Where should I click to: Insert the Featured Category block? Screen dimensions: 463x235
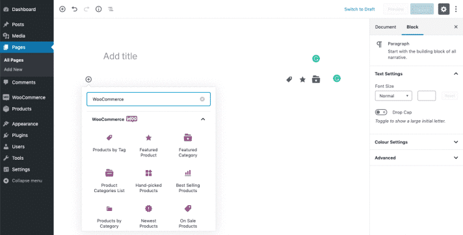tap(188, 145)
